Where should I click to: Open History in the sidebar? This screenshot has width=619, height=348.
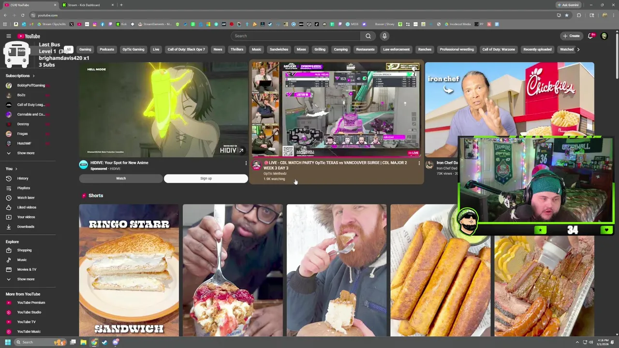pos(23,178)
